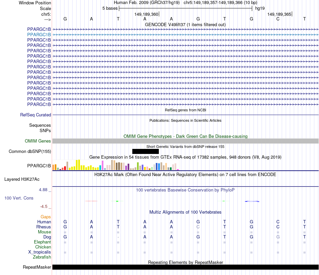Click the 'hg19' label beside scale bar
The width and height of the screenshot is (319, 275).
[260, 8]
